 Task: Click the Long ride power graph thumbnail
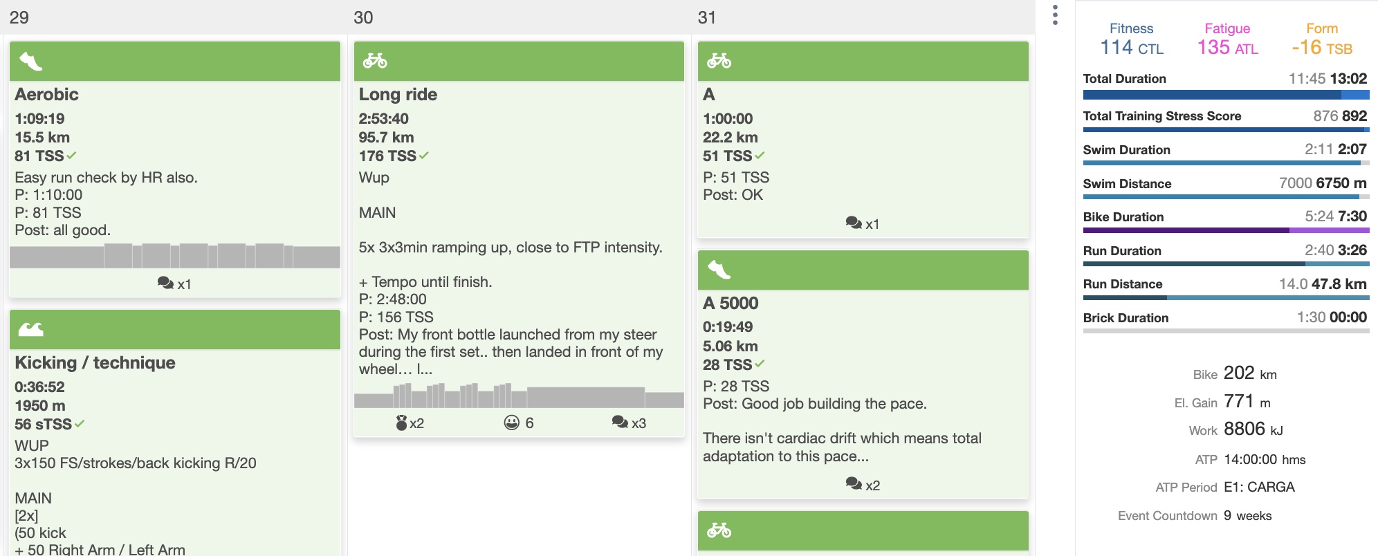tap(519, 395)
